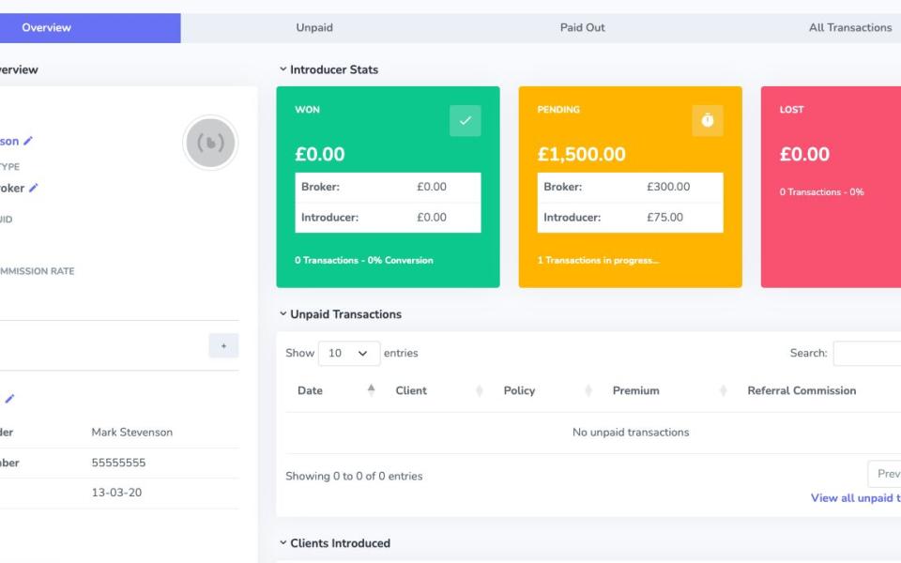Click the circular avatar logo placeholder
901x563 pixels.
210,143
